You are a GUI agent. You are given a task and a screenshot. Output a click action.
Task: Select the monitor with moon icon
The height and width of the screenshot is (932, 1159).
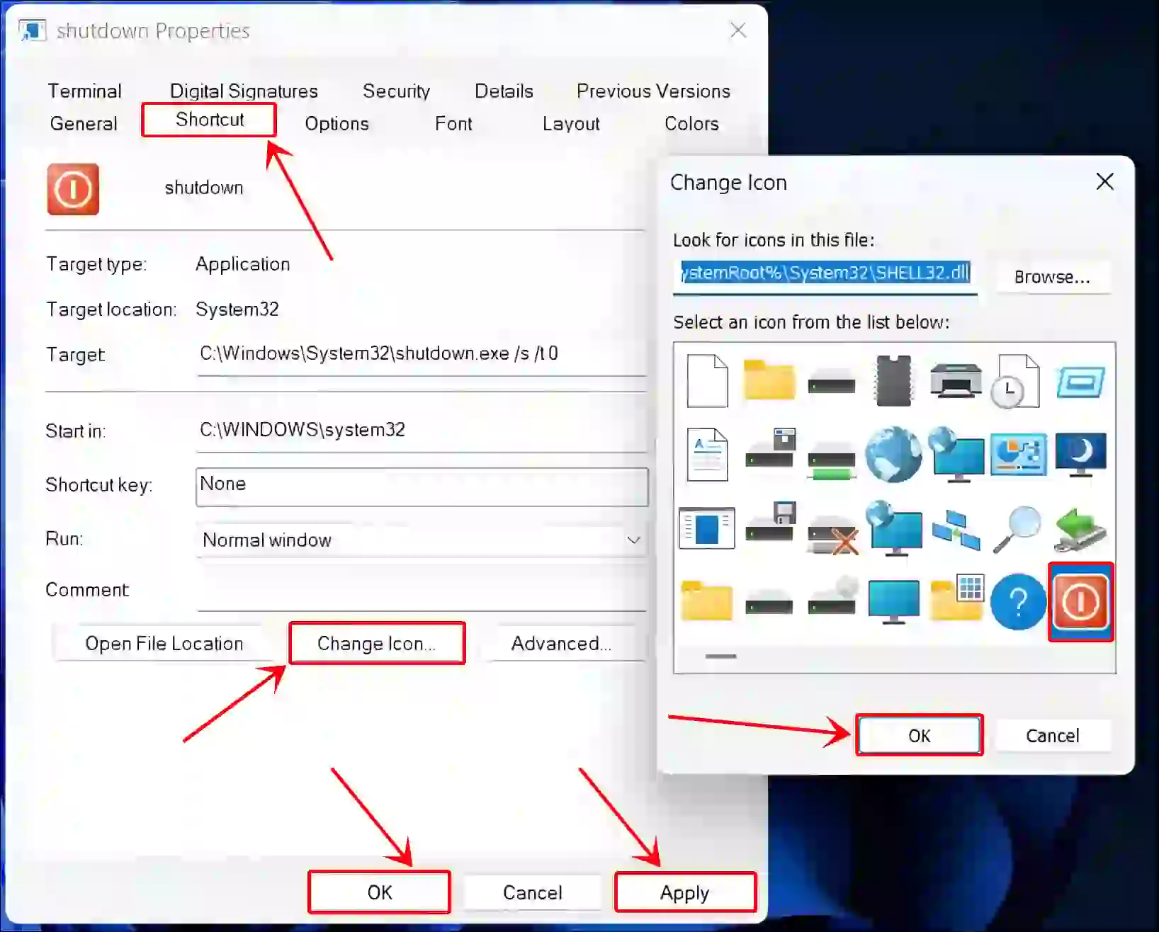click(1080, 455)
